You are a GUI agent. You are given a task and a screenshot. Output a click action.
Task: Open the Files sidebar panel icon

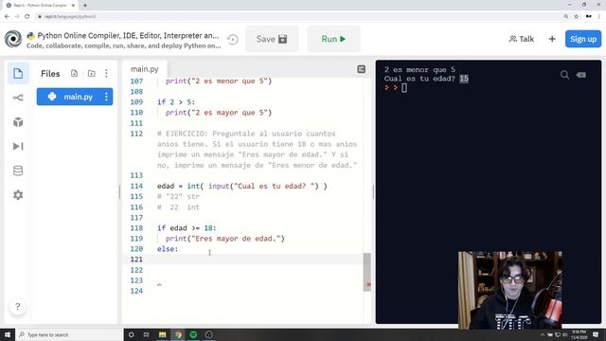pyautogui.click(x=18, y=74)
